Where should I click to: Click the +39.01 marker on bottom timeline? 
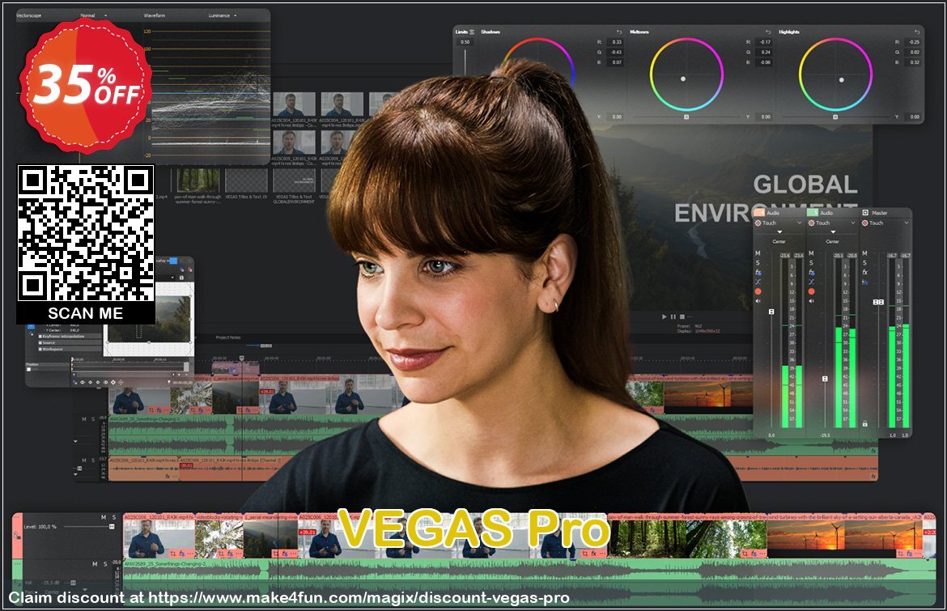(308, 533)
